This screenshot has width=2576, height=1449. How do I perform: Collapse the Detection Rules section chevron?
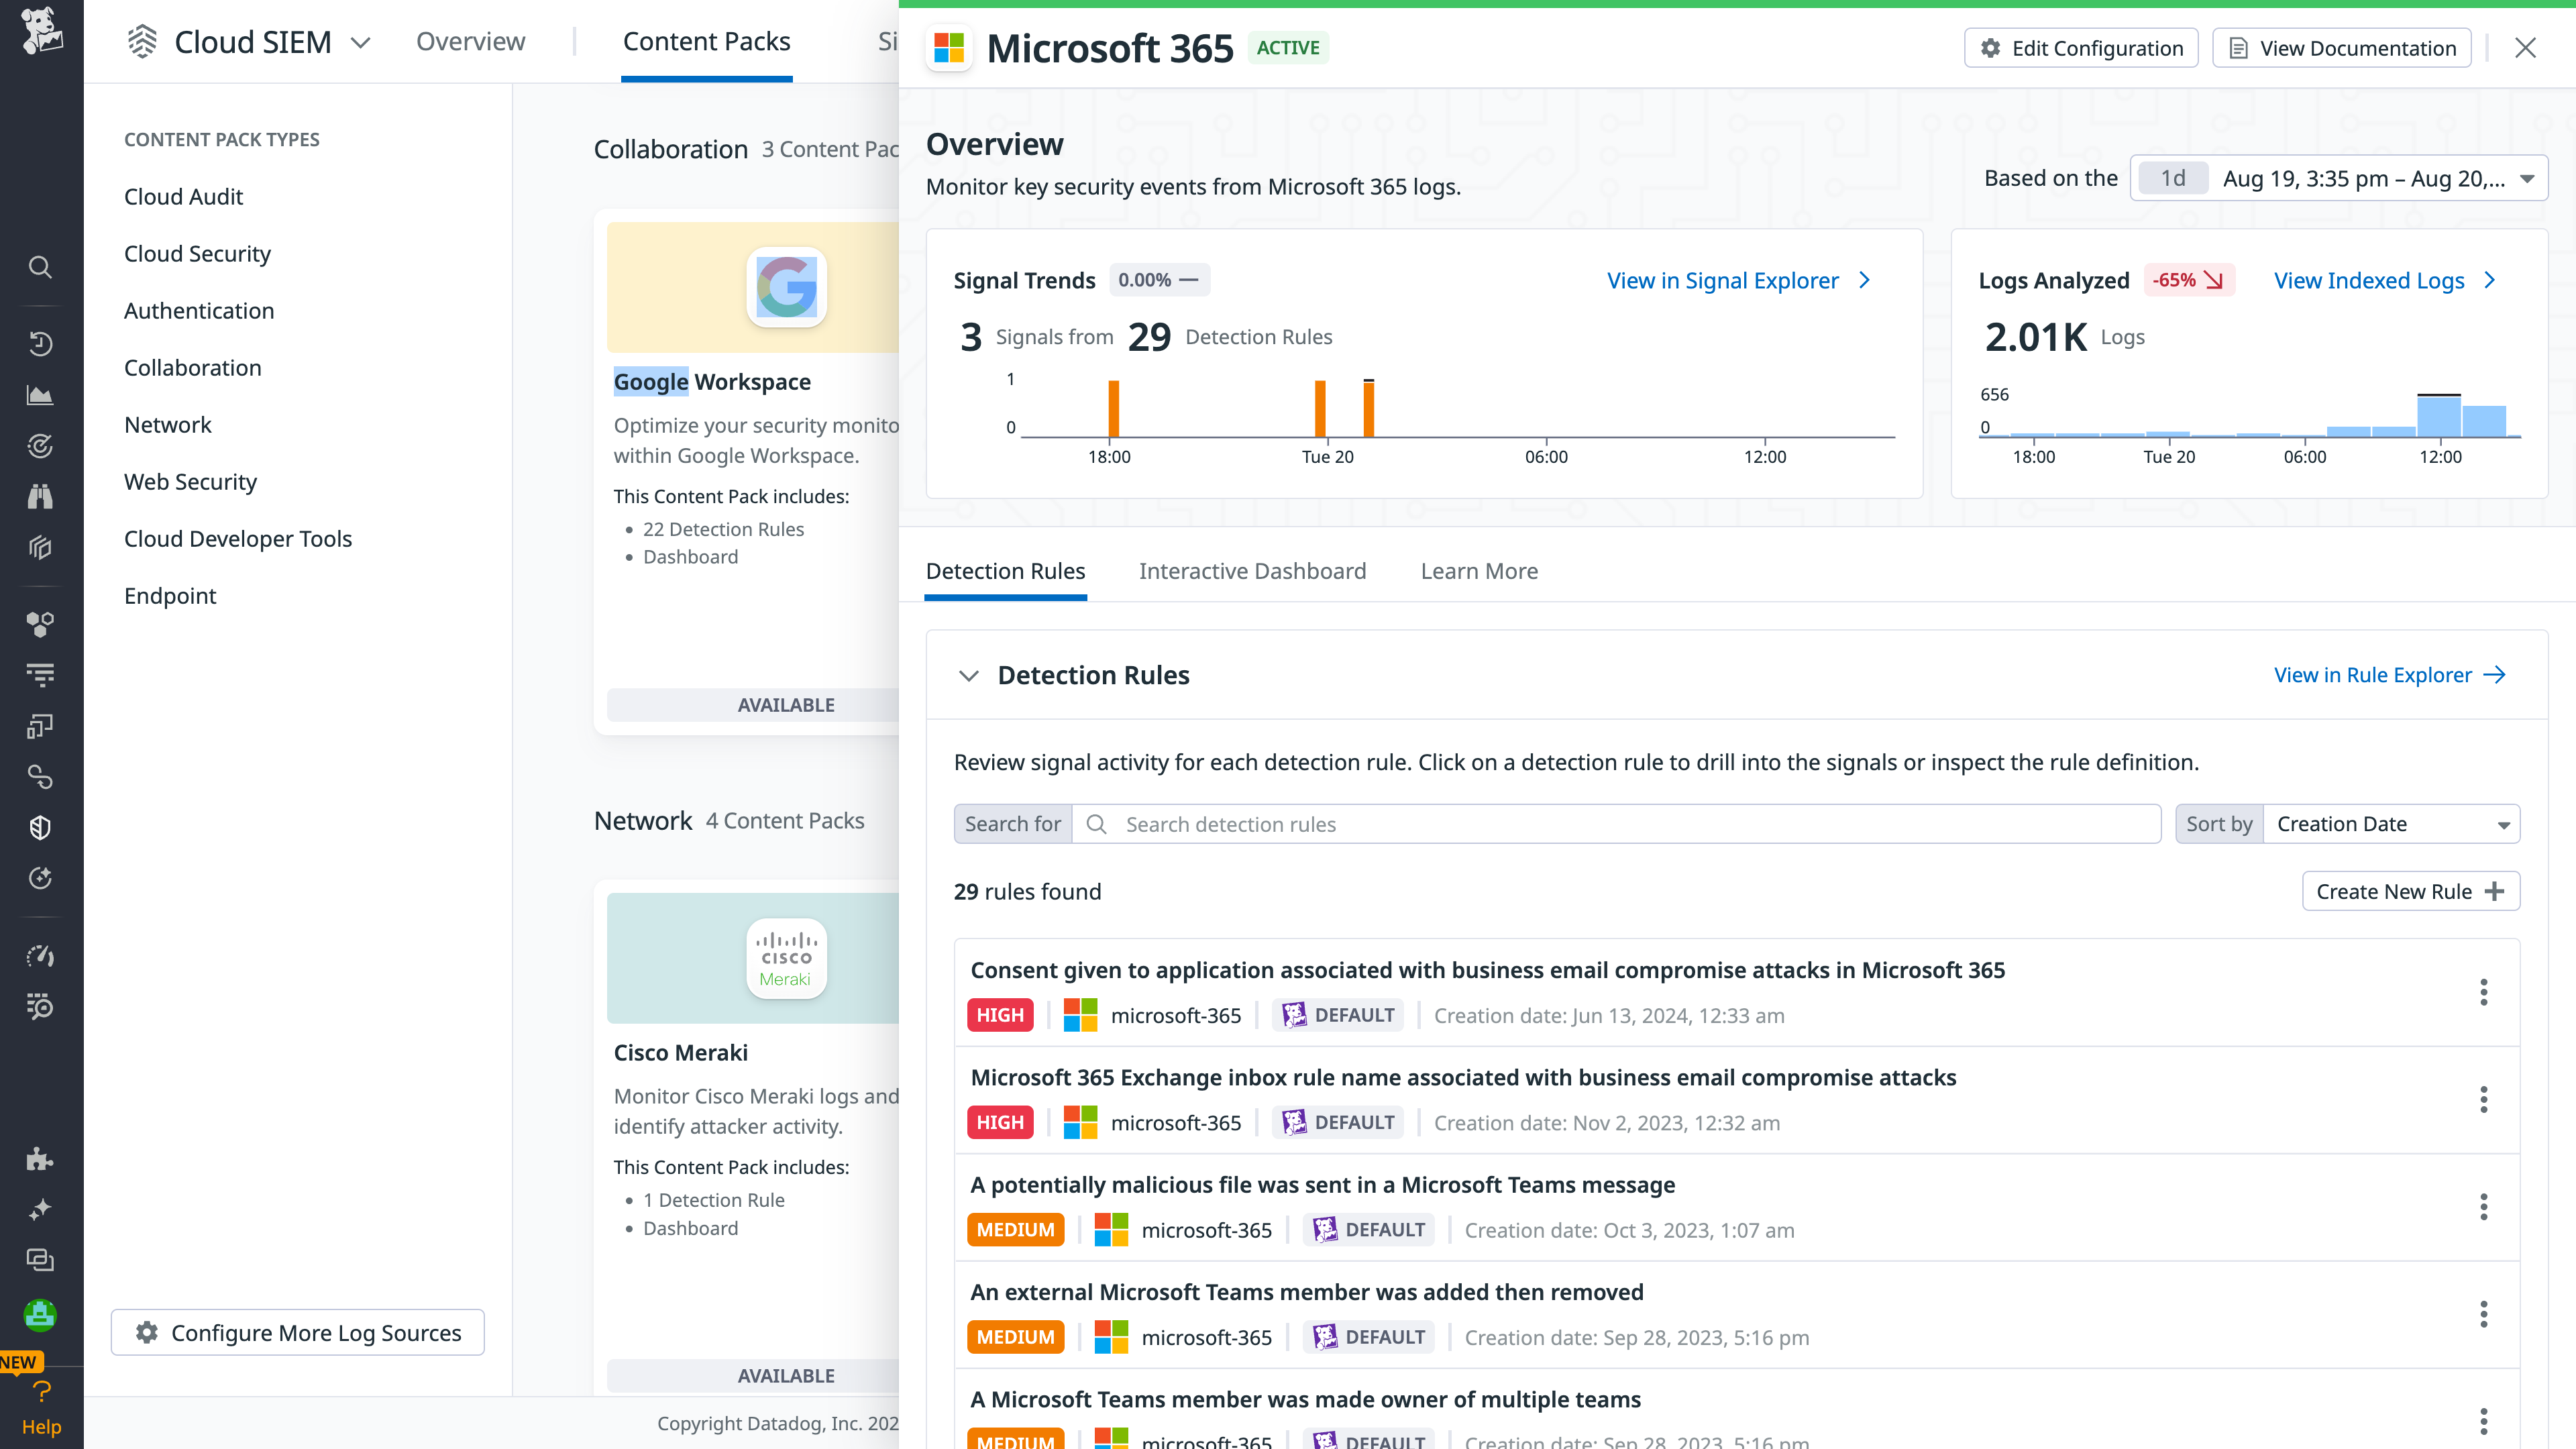click(968, 675)
